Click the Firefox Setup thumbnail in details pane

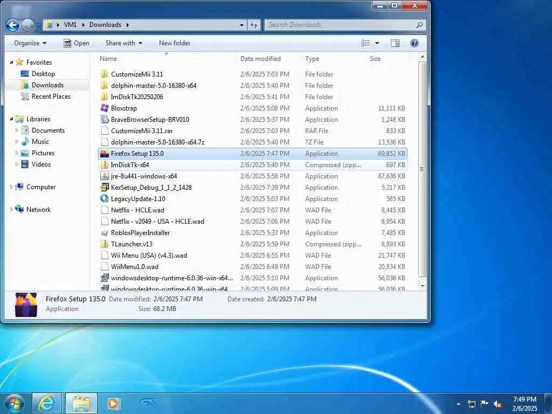point(26,305)
